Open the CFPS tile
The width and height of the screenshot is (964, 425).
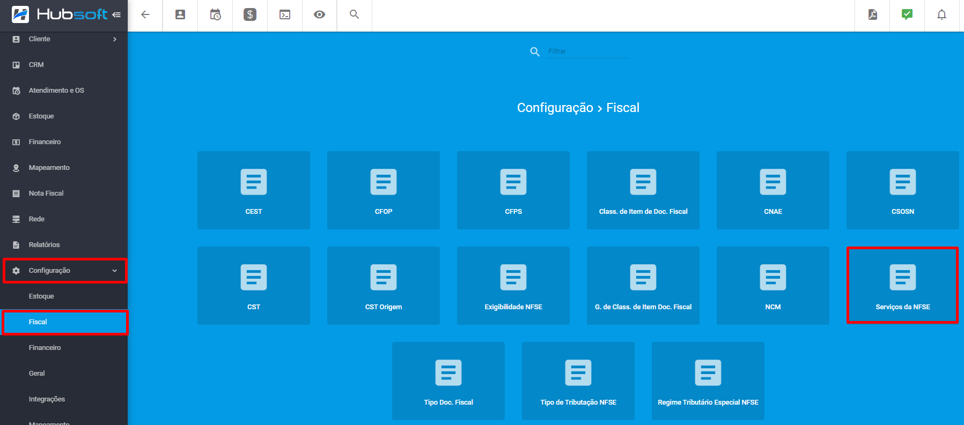click(513, 190)
